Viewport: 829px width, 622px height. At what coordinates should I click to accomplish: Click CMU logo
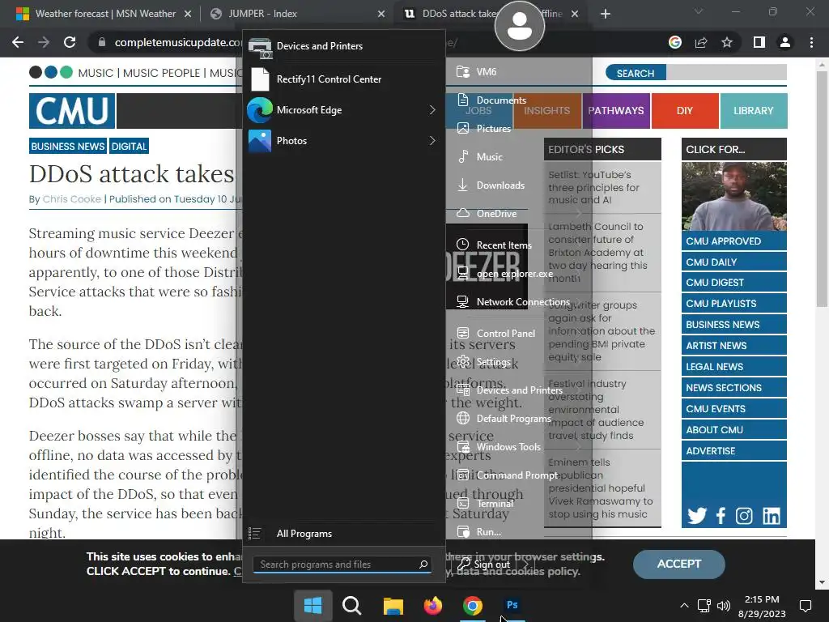72,110
